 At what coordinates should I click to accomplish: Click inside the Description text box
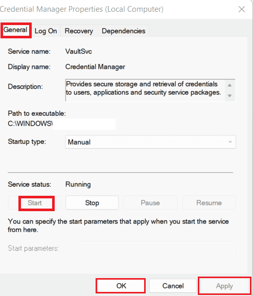point(145,90)
